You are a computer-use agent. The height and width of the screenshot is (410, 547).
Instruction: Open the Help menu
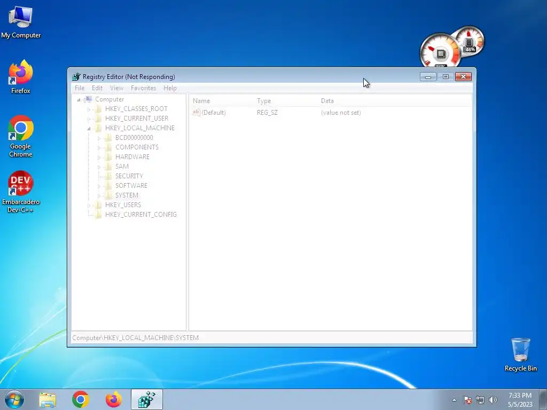click(170, 88)
